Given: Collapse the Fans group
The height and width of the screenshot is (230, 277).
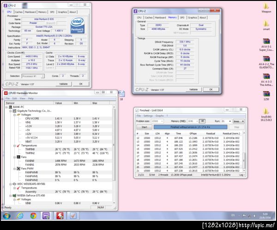Looking at the screenshot, I should coord(14,157).
